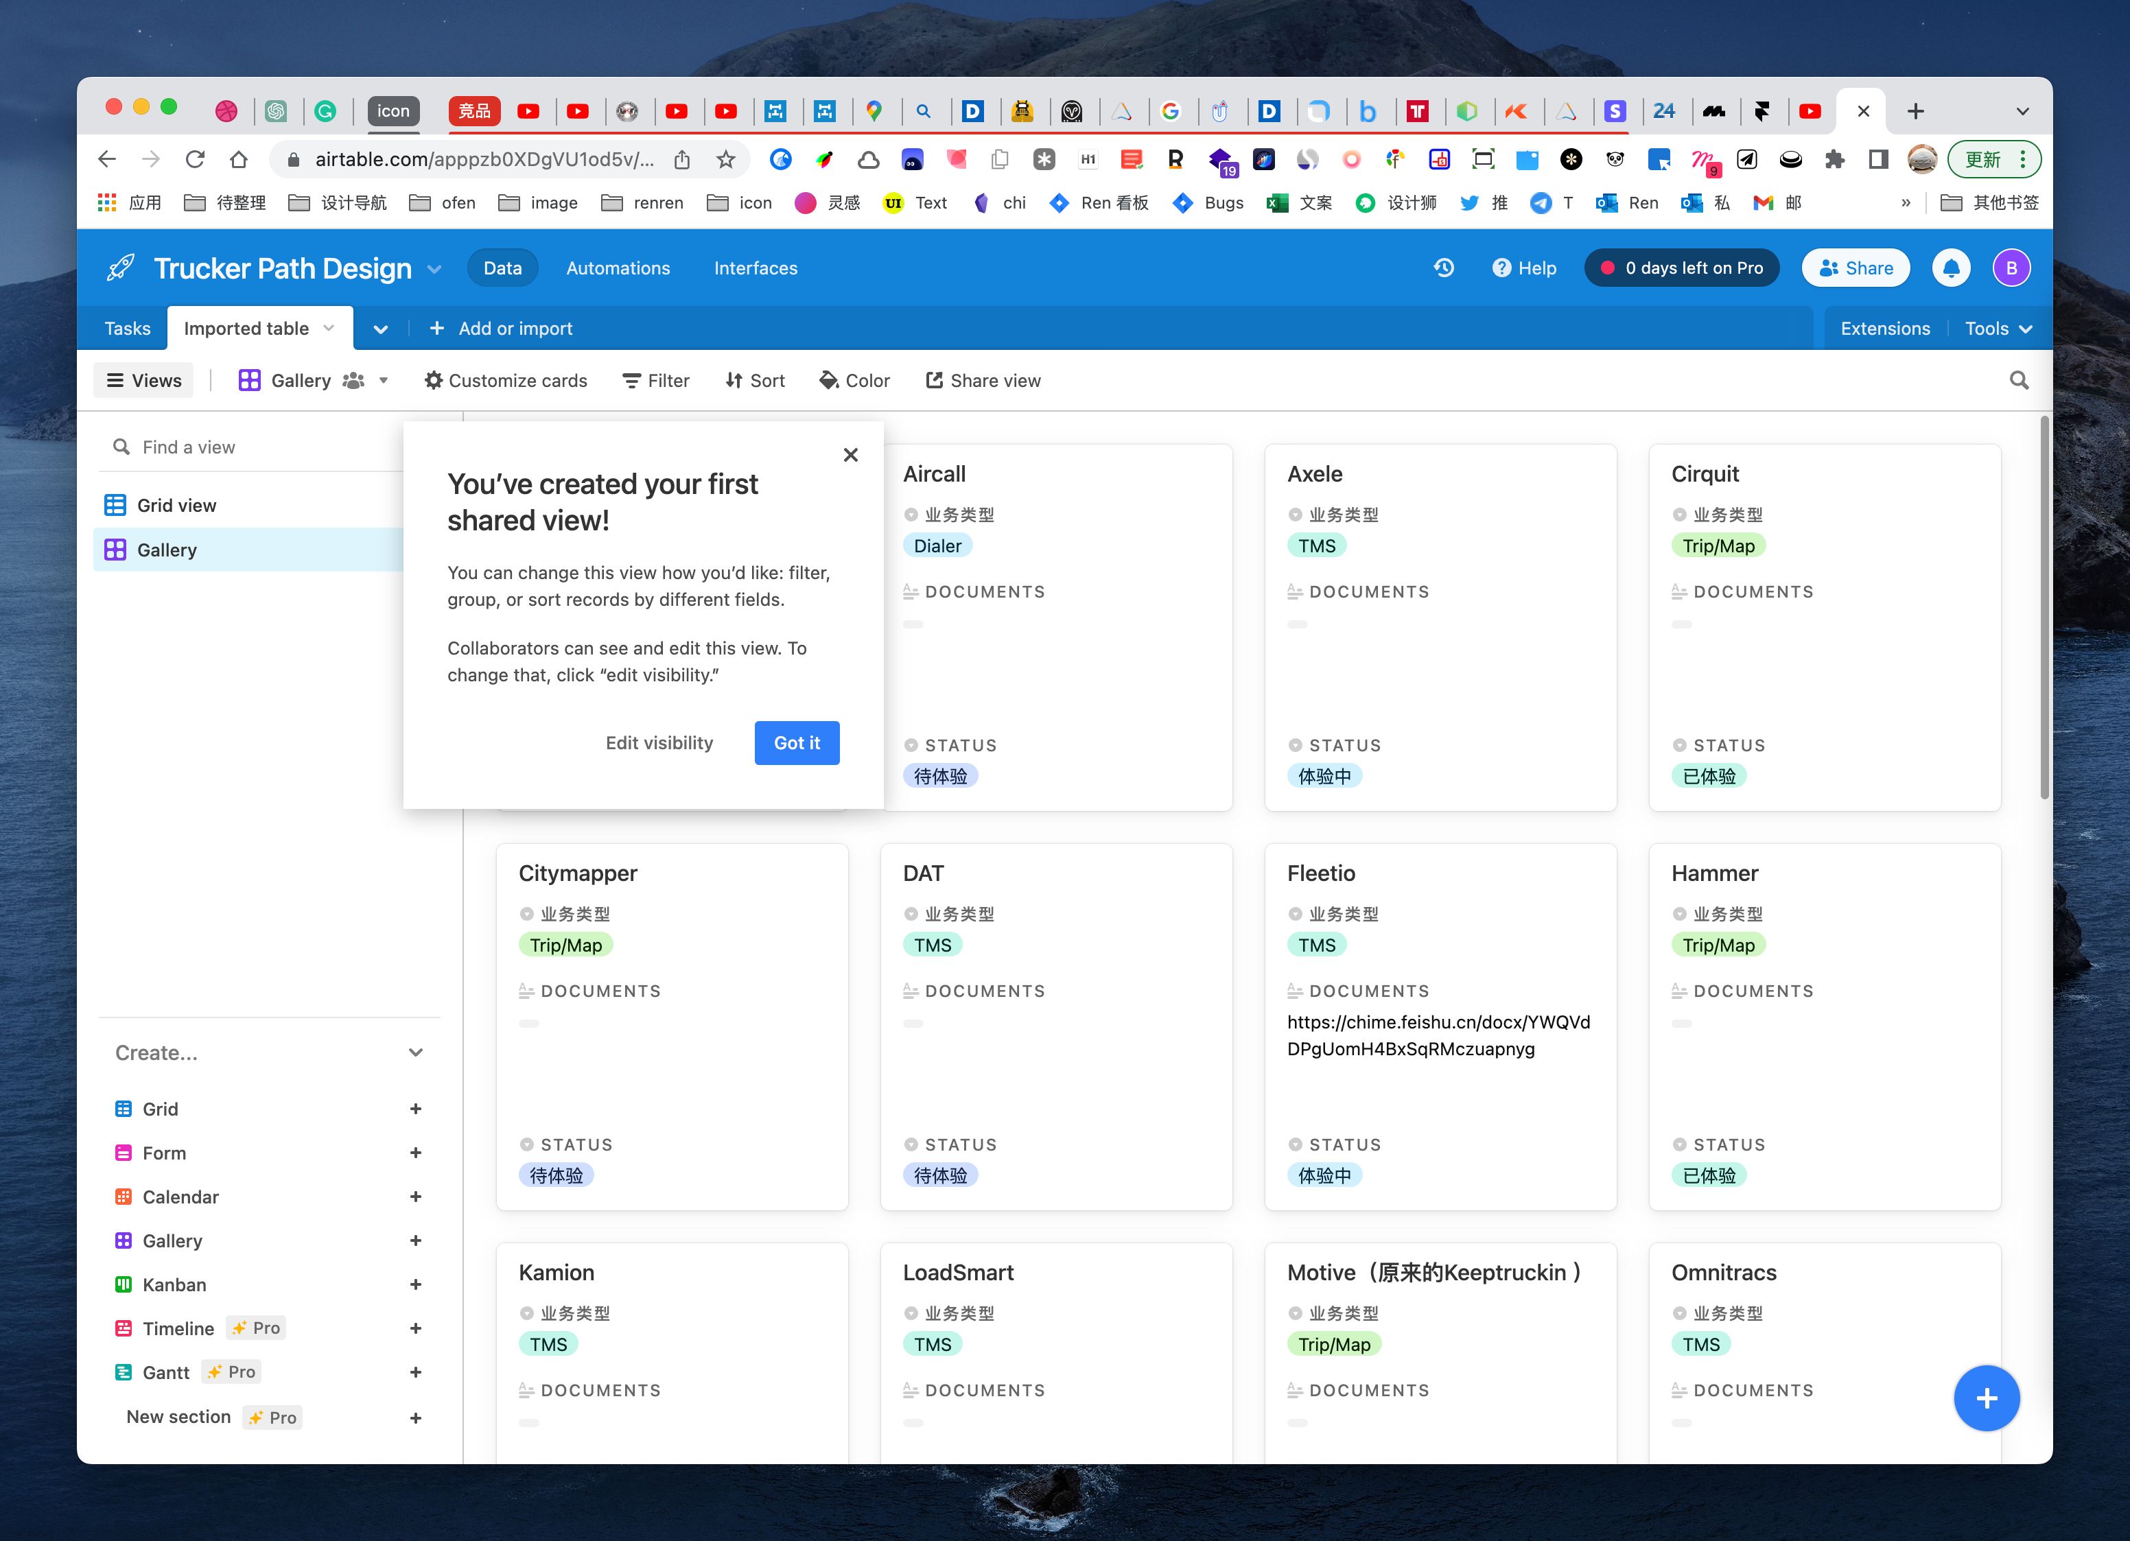
Task: Open a new browser tab
Action: point(1915,111)
